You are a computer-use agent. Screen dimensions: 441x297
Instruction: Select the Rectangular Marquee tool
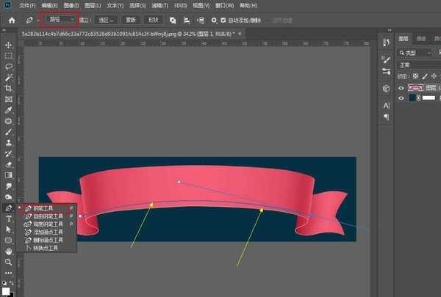coord(9,56)
